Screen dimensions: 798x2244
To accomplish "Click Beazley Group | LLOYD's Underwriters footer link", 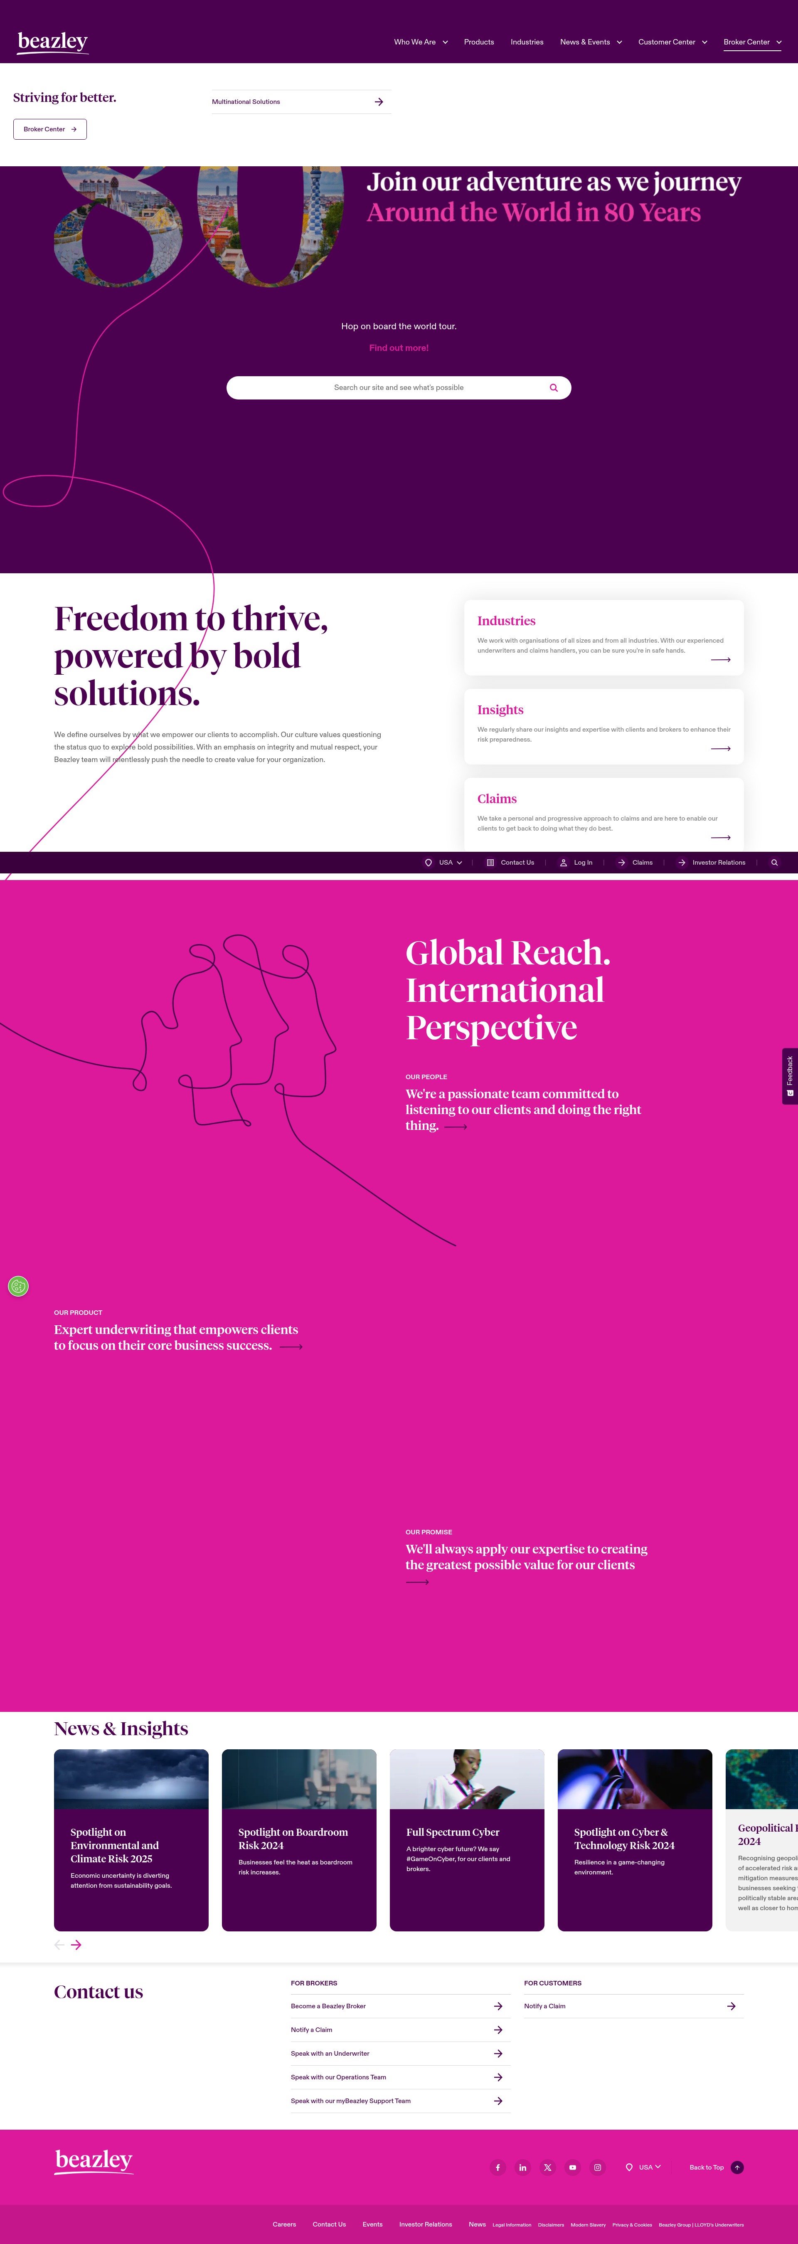I will (701, 2225).
